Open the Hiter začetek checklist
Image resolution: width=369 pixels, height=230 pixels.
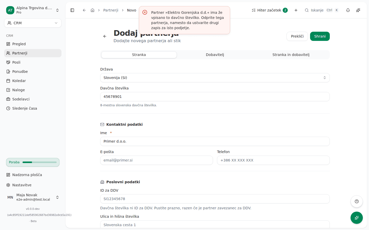[270, 10]
